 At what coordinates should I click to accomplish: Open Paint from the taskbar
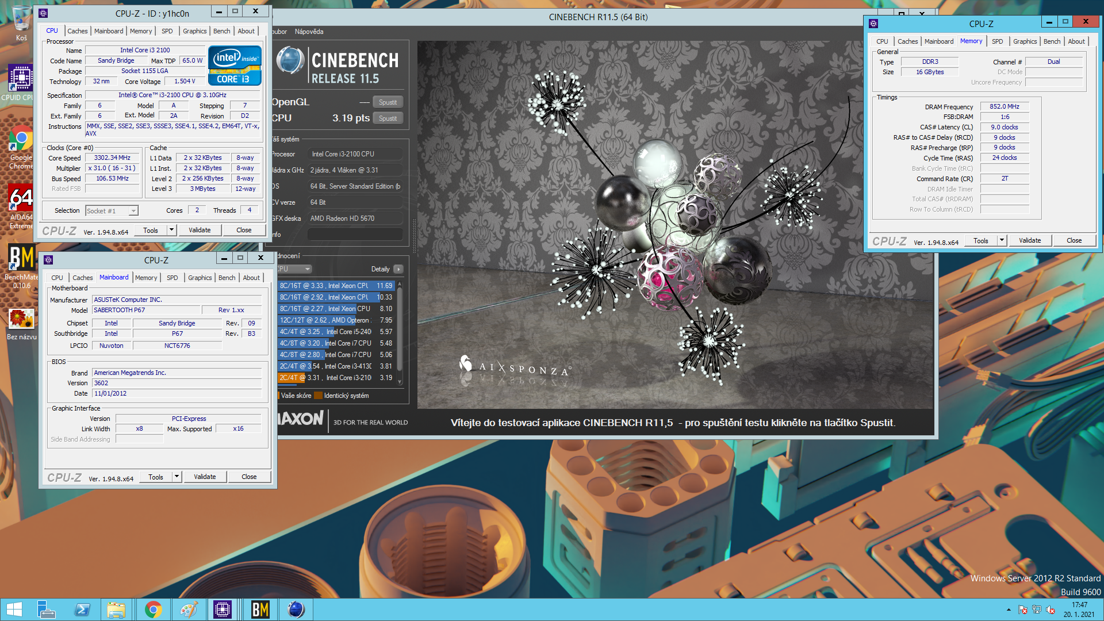188,609
